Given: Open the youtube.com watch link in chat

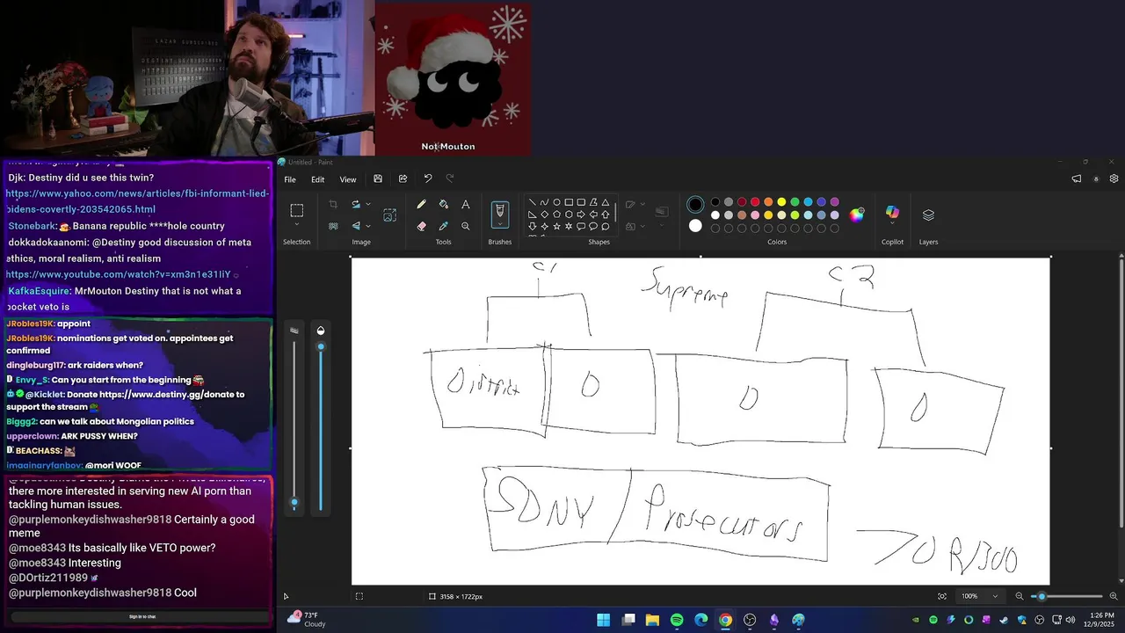Looking at the screenshot, I should (x=119, y=274).
